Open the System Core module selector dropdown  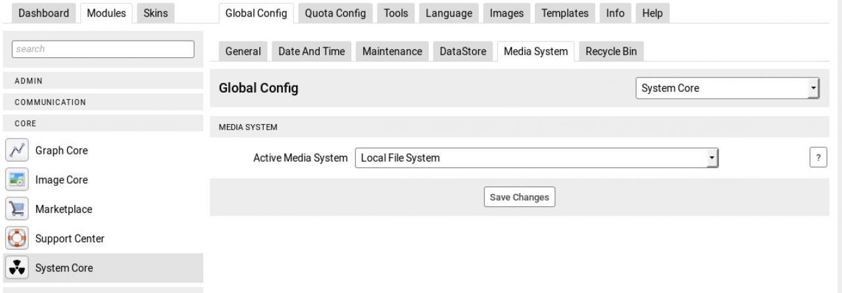pyautogui.click(x=728, y=89)
